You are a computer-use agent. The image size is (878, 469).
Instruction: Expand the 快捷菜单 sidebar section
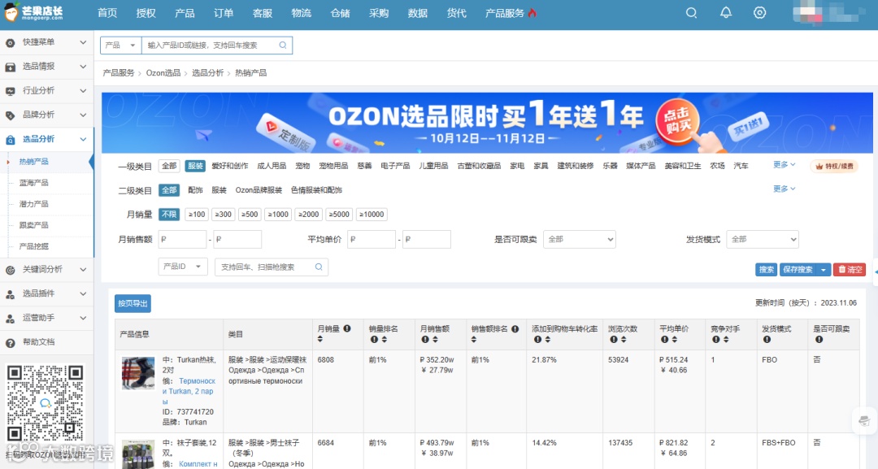(84, 42)
